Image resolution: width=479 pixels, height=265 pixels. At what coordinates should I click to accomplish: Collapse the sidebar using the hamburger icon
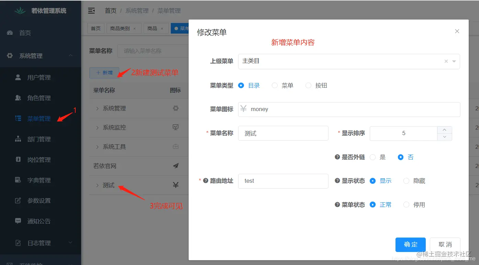pos(91,11)
